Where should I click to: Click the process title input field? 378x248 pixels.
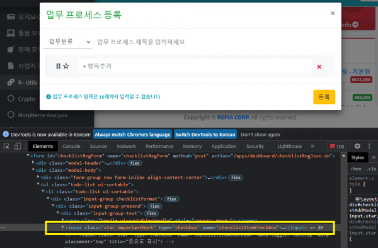(215, 42)
